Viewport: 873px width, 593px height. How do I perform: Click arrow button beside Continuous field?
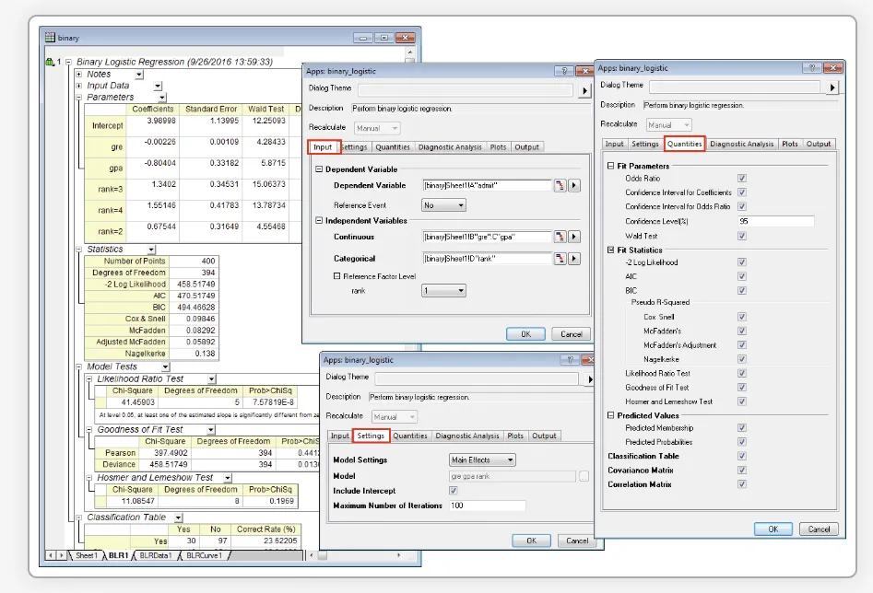click(574, 237)
